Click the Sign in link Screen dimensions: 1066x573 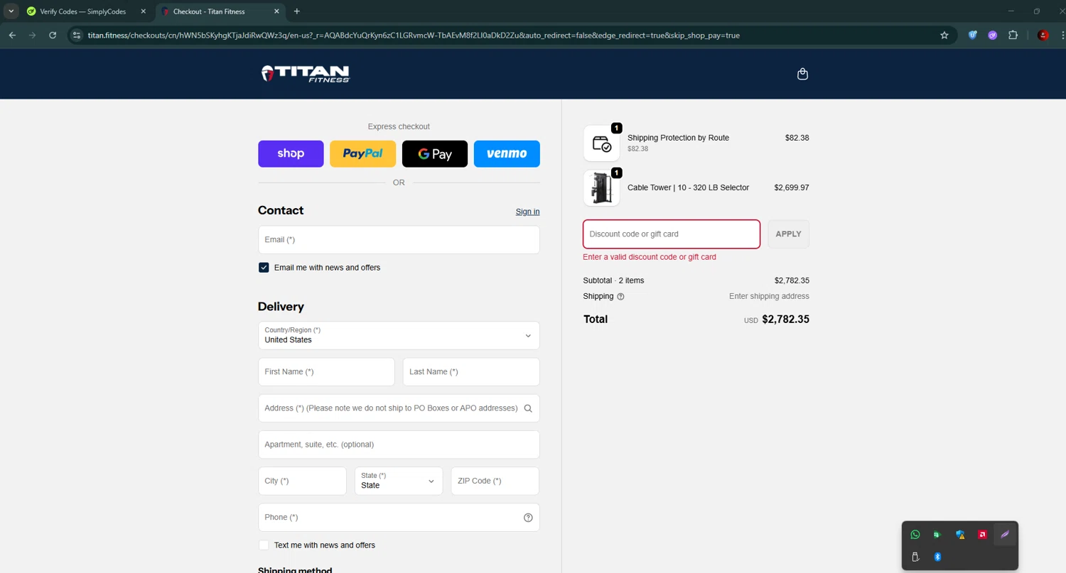click(x=527, y=212)
